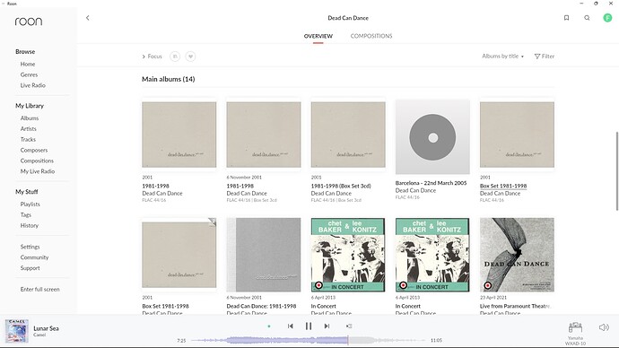Open Tags in My Stuff
This screenshot has width=619, height=348.
(x=26, y=214)
